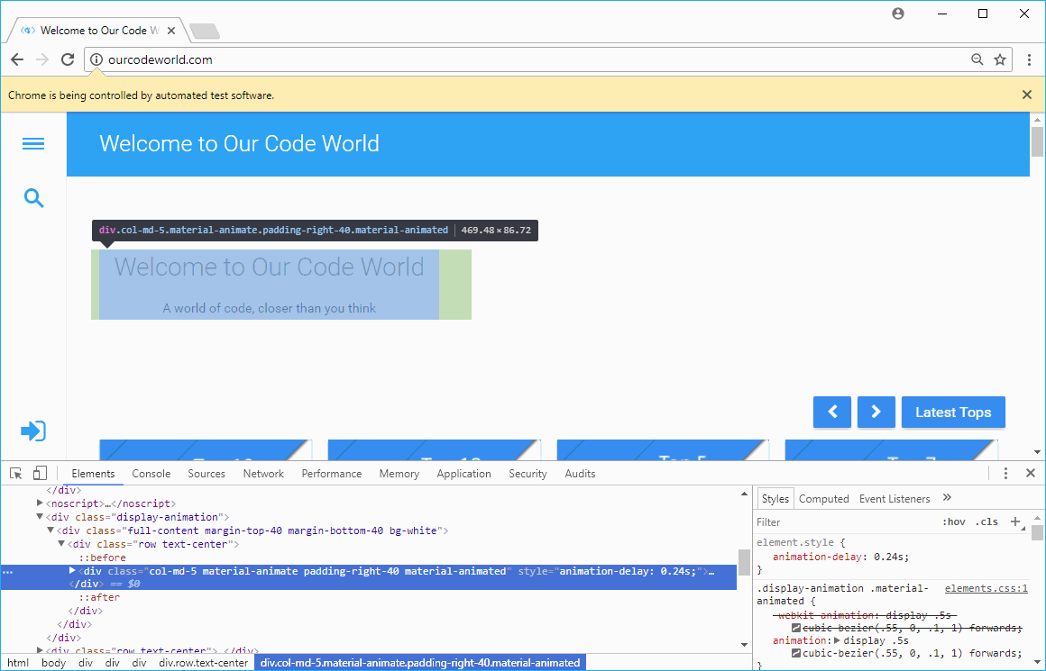Switch to Network panel tab

tap(263, 474)
